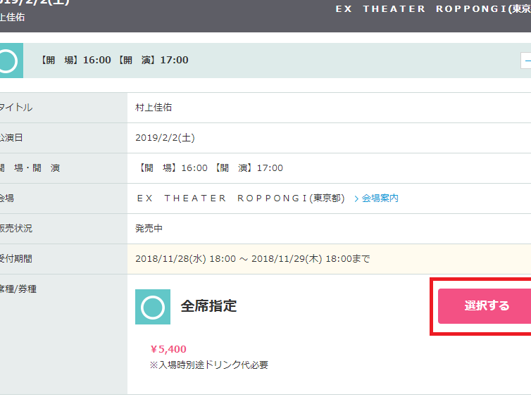This screenshot has width=531, height=404.
Task: Click the ¥5,400 ticket price
Action: [x=168, y=349]
